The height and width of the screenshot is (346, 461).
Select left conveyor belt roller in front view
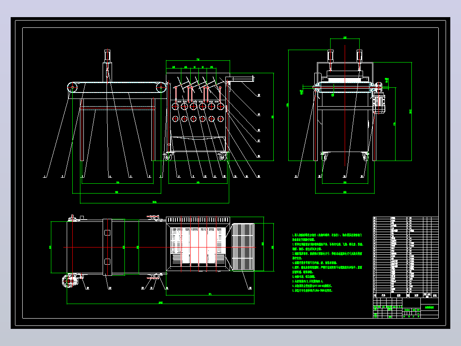[x=72, y=87]
